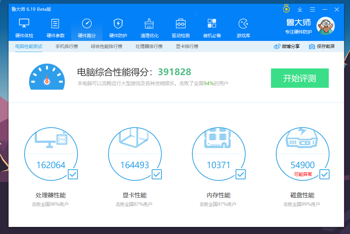The width and height of the screenshot is (350, 234).
Task: Click the download arrow icon in title bar
Action: [300, 9]
